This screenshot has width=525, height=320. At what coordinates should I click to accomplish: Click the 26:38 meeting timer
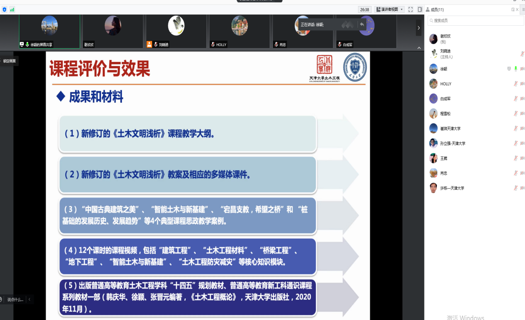click(x=365, y=9)
